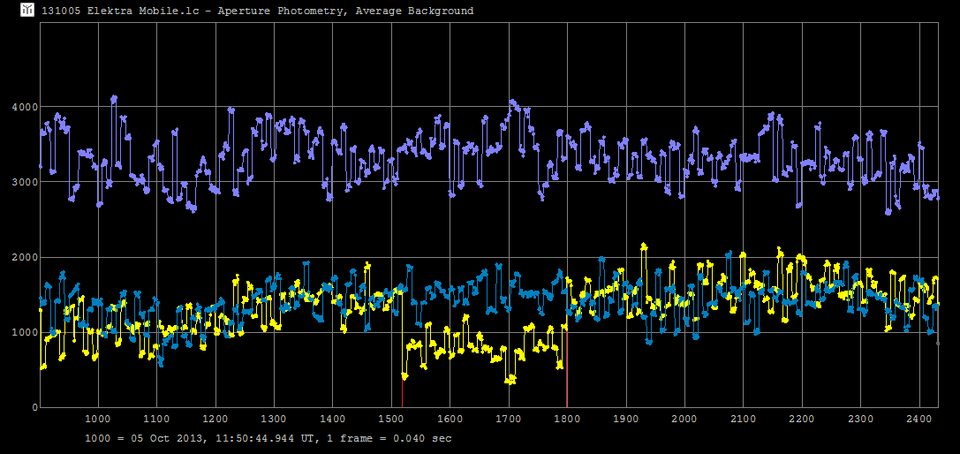
Task: Click the y-axis label 1000
Action: 25,333
